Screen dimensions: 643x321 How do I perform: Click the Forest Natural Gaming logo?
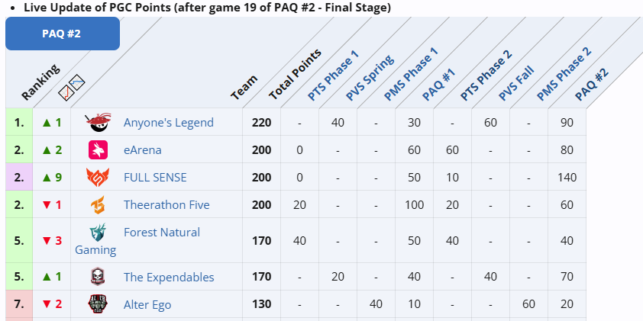(99, 233)
